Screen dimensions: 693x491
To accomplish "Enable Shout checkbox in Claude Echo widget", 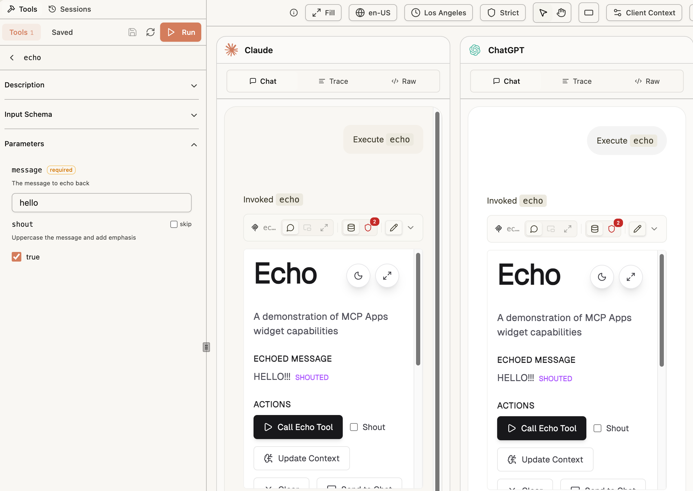I will point(354,427).
